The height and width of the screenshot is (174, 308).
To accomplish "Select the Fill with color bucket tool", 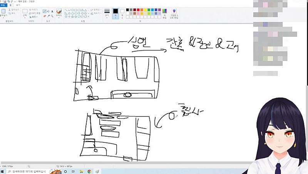I will tap(49, 12).
